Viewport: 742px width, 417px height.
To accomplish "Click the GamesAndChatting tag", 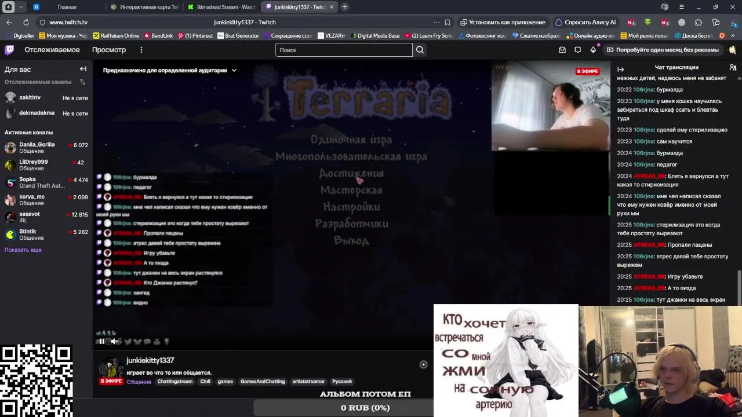I will pyautogui.click(x=263, y=382).
